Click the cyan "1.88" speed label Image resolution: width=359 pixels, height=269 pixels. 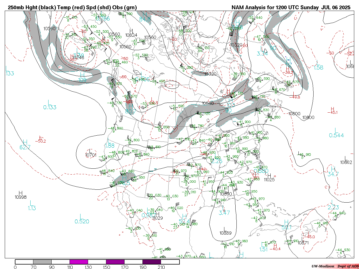(109, 146)
